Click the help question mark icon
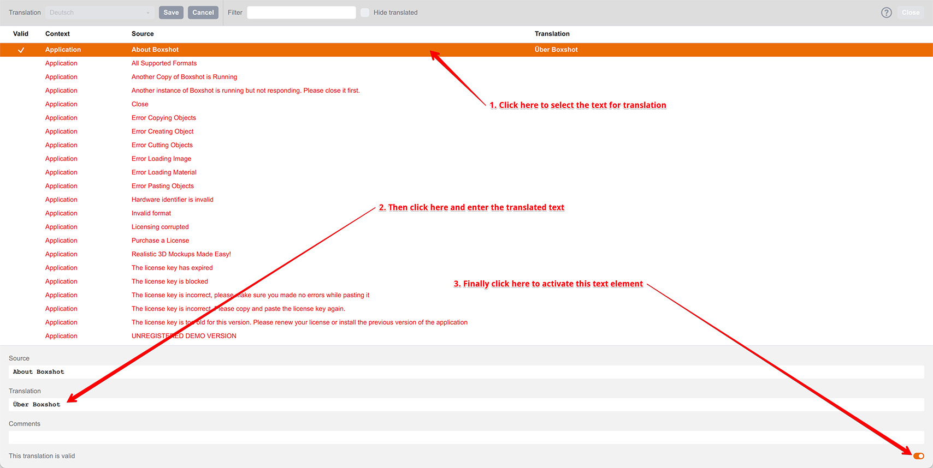Viewport: 933px width, 468px height. (x=886, y=13)
